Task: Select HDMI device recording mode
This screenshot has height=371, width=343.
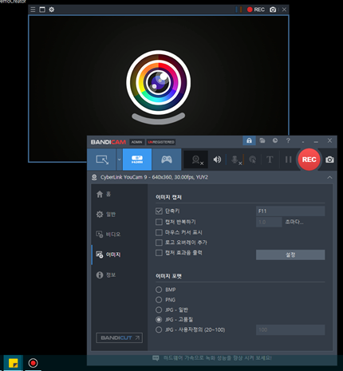Action: tap(137, 160)
